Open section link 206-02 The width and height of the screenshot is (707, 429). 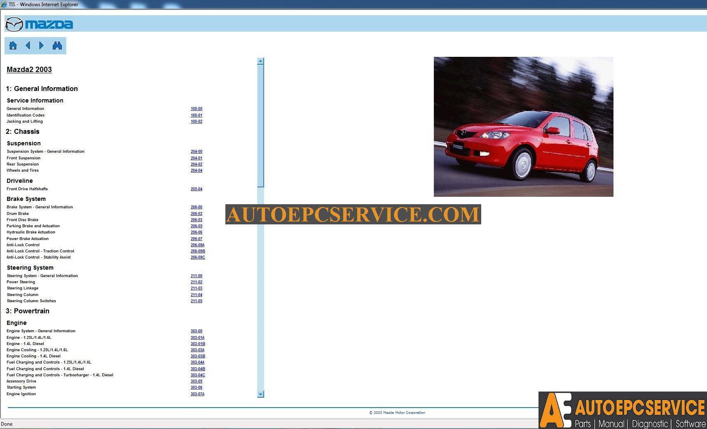(197, 214)
